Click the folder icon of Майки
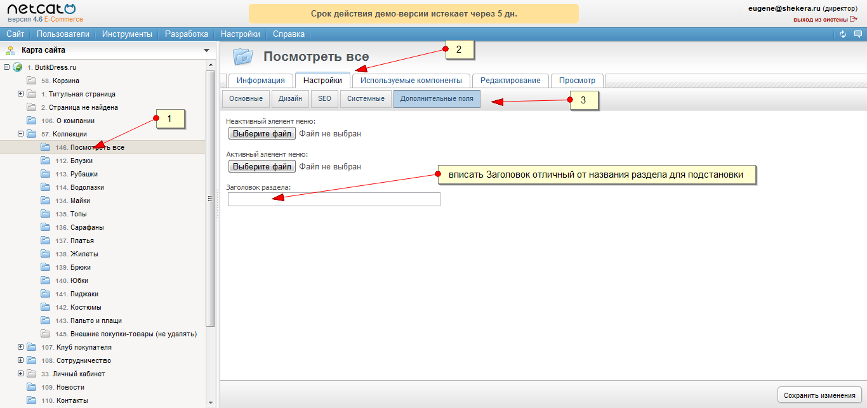This screenshot has height=408, width=867. (x=46, y=201)
